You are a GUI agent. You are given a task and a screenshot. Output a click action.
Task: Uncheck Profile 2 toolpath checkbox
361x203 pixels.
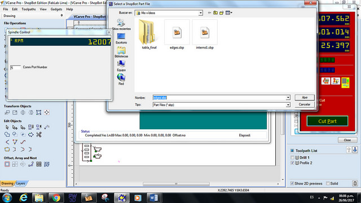pos(292,163)
